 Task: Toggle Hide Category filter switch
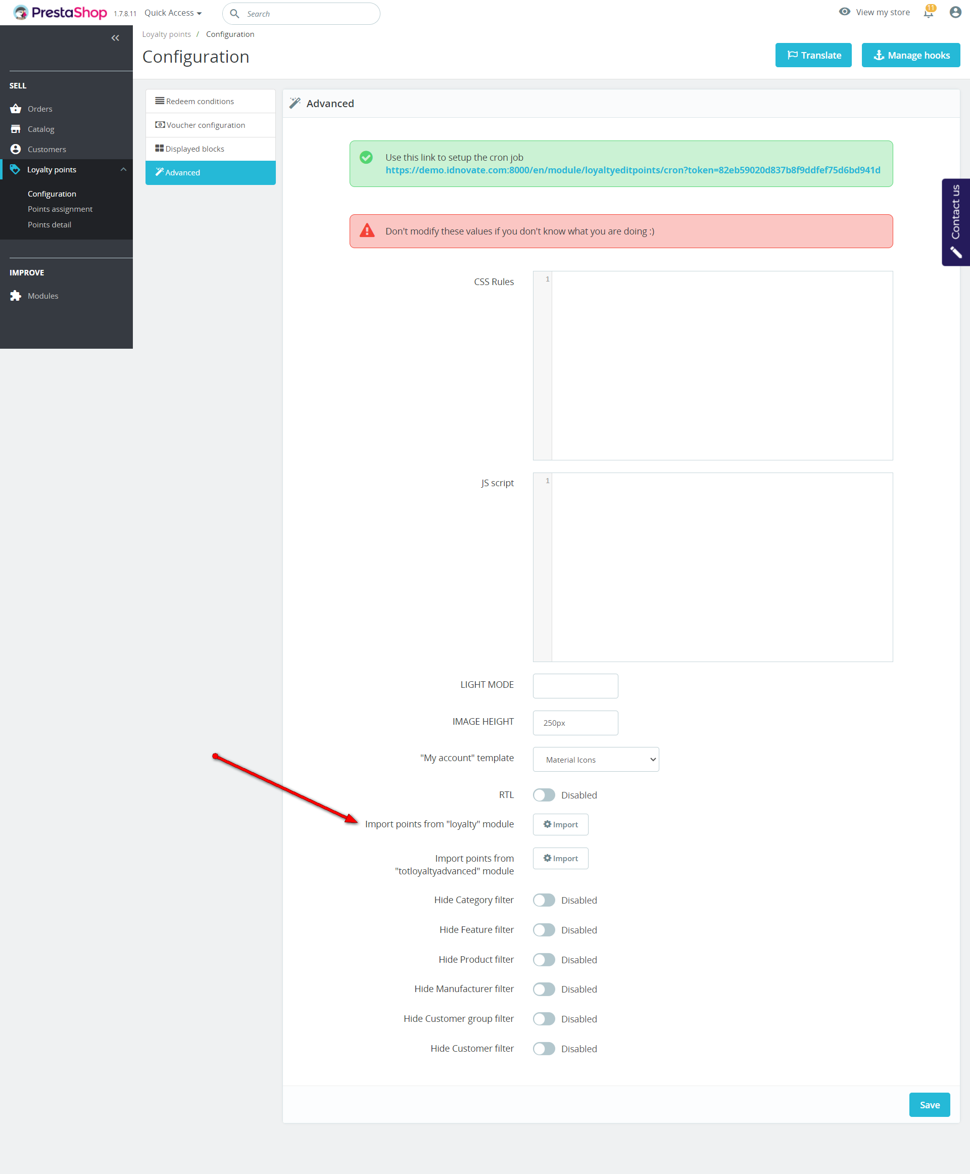(544, 900)
